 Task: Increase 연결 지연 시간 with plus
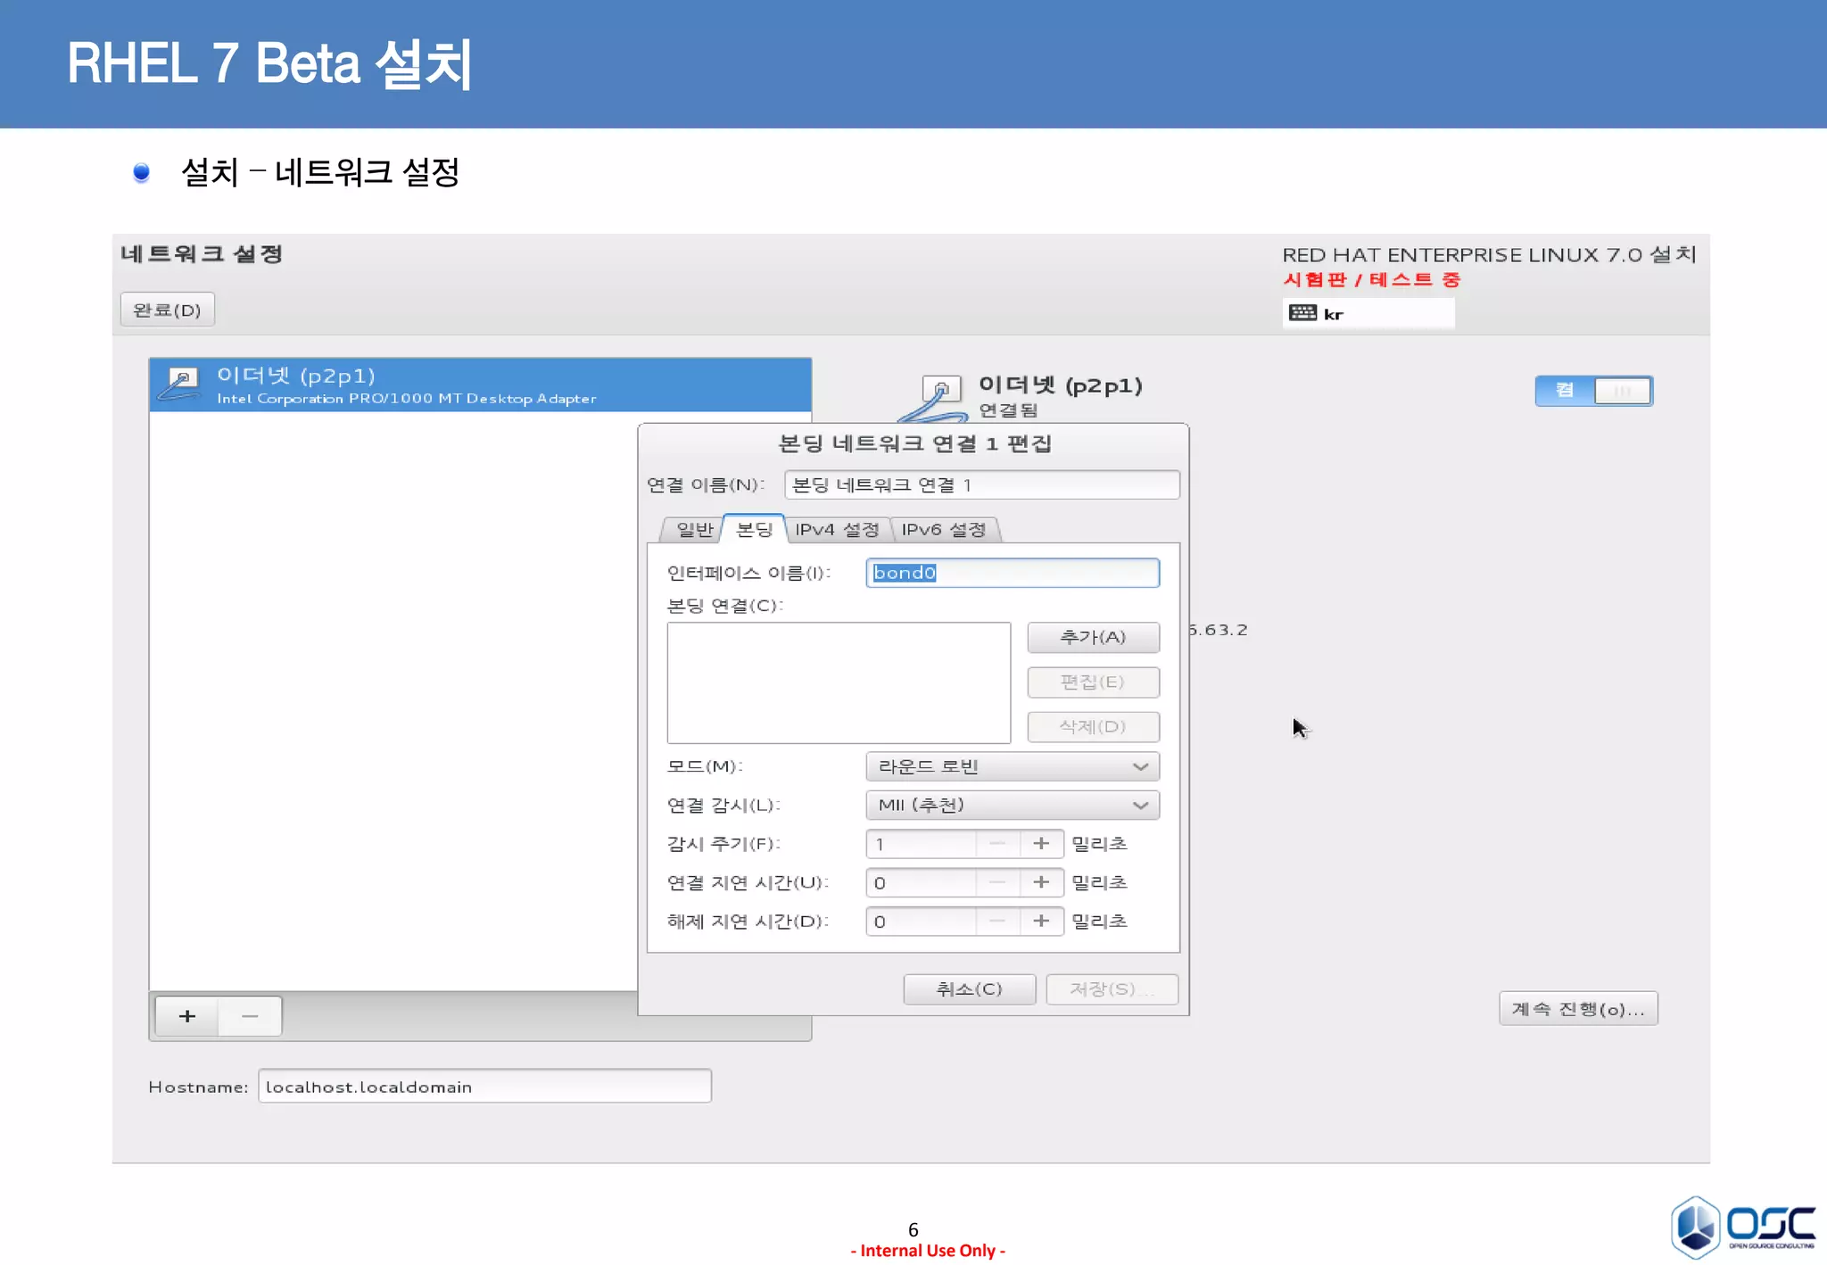coord(1040,882)
